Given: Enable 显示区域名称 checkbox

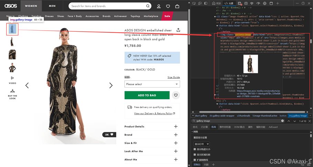Looking at the screenshot, I should point(195,154).
